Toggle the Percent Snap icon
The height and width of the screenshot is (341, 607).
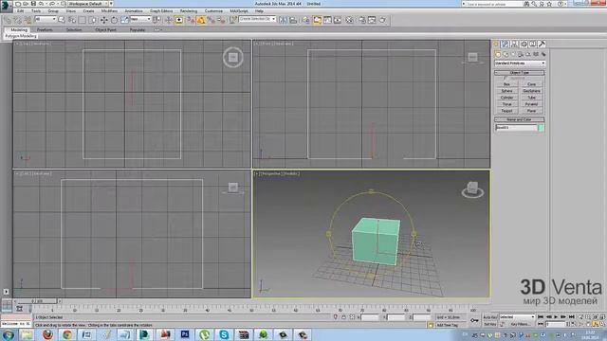(212, 20)
